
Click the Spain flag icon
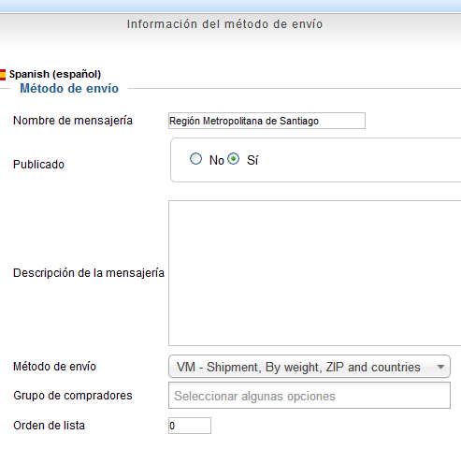(3, 75)
